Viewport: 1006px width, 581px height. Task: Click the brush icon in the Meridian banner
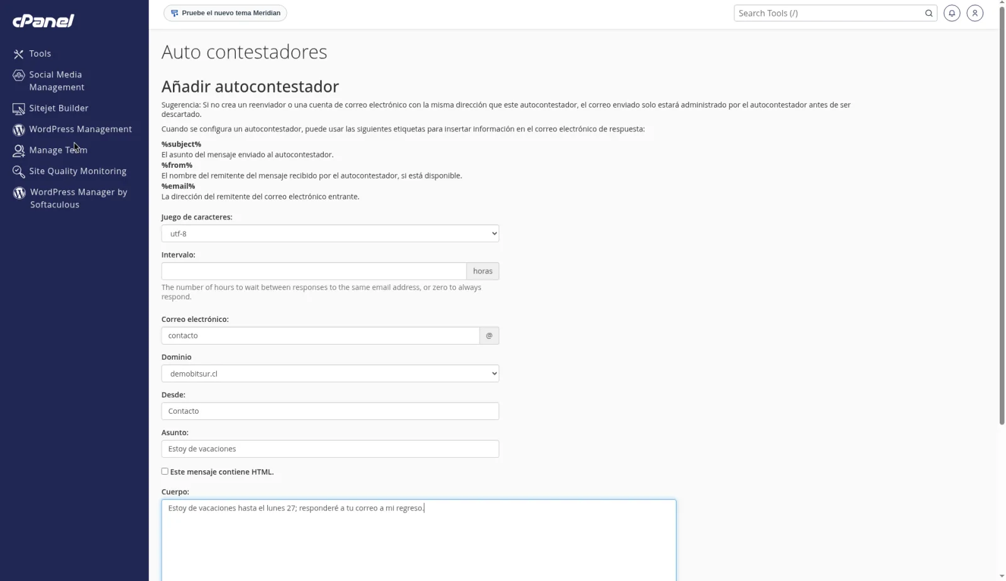pos(175,13)
